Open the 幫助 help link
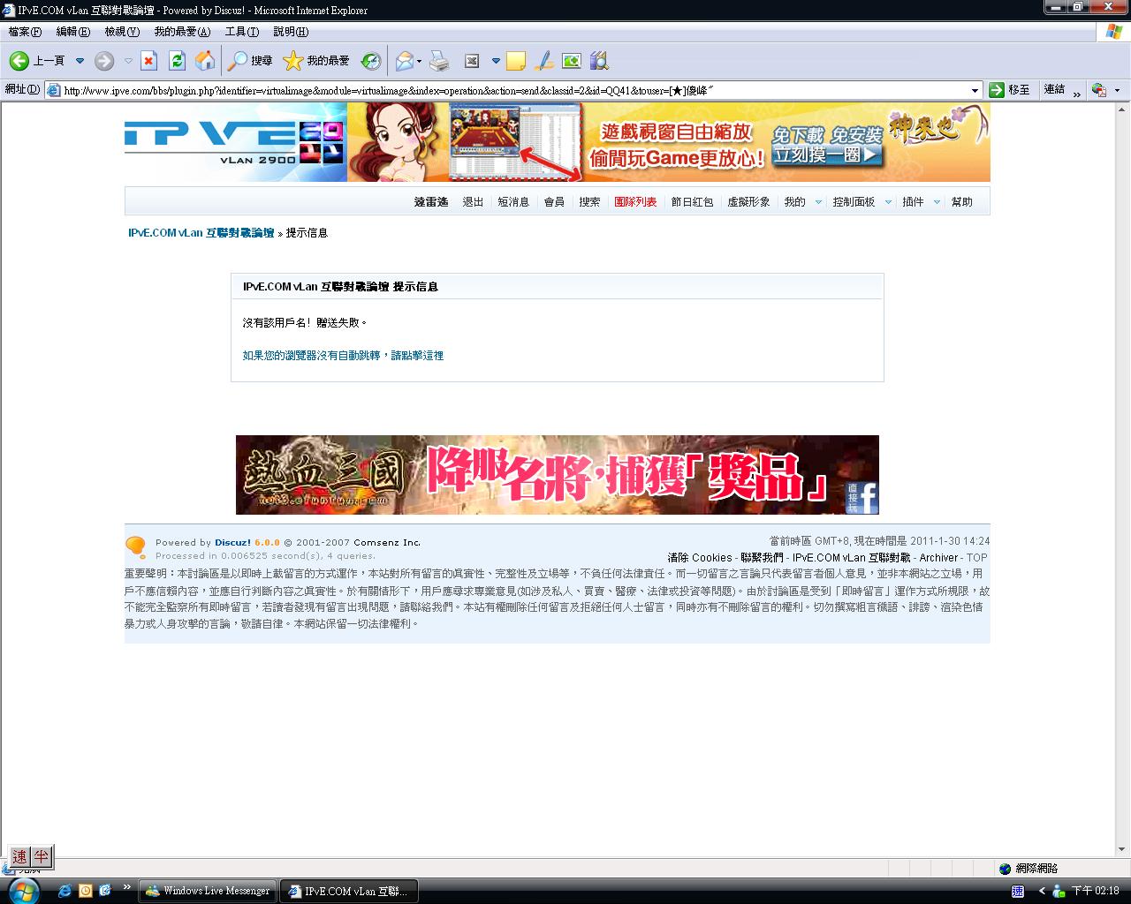1131x904 pixels. point(961,202)
